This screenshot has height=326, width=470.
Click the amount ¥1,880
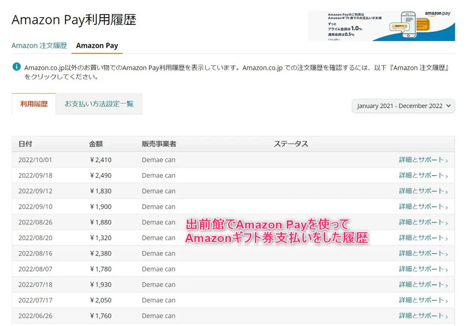click(x=100, y=222)
